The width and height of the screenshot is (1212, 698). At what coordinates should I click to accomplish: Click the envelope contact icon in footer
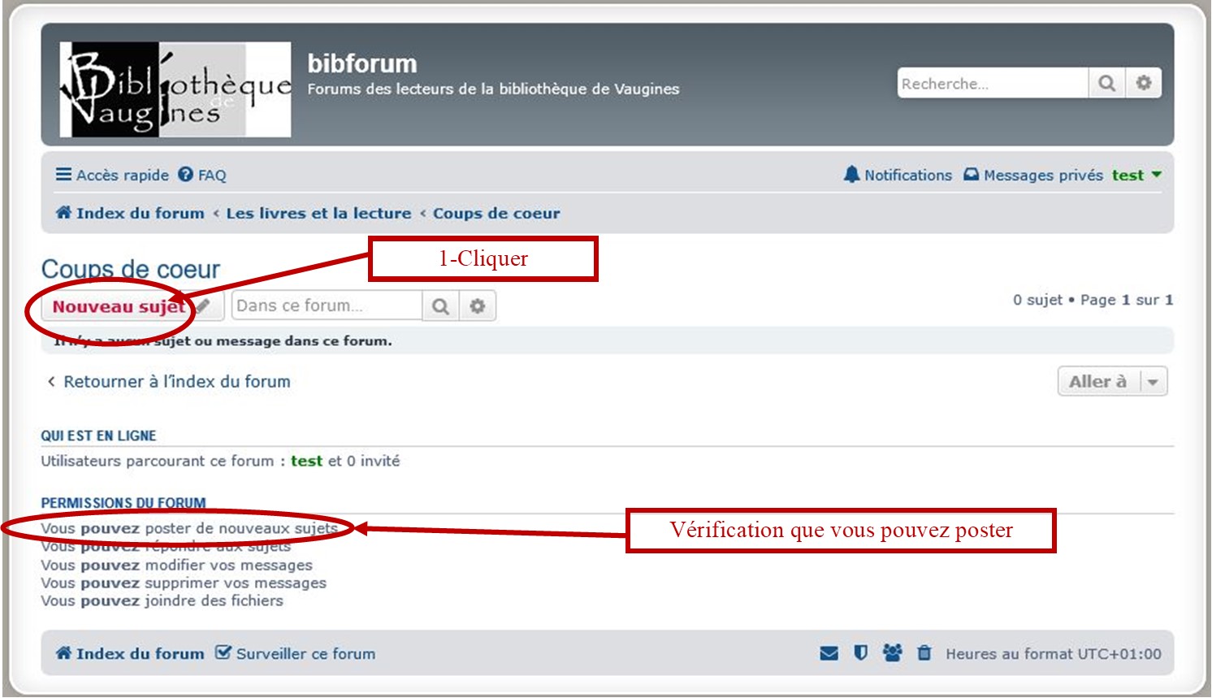(829, 653)
